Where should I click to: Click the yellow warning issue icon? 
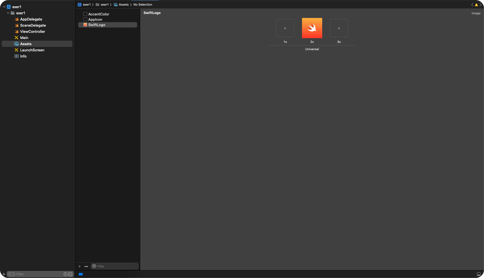[x=476, y=5]
